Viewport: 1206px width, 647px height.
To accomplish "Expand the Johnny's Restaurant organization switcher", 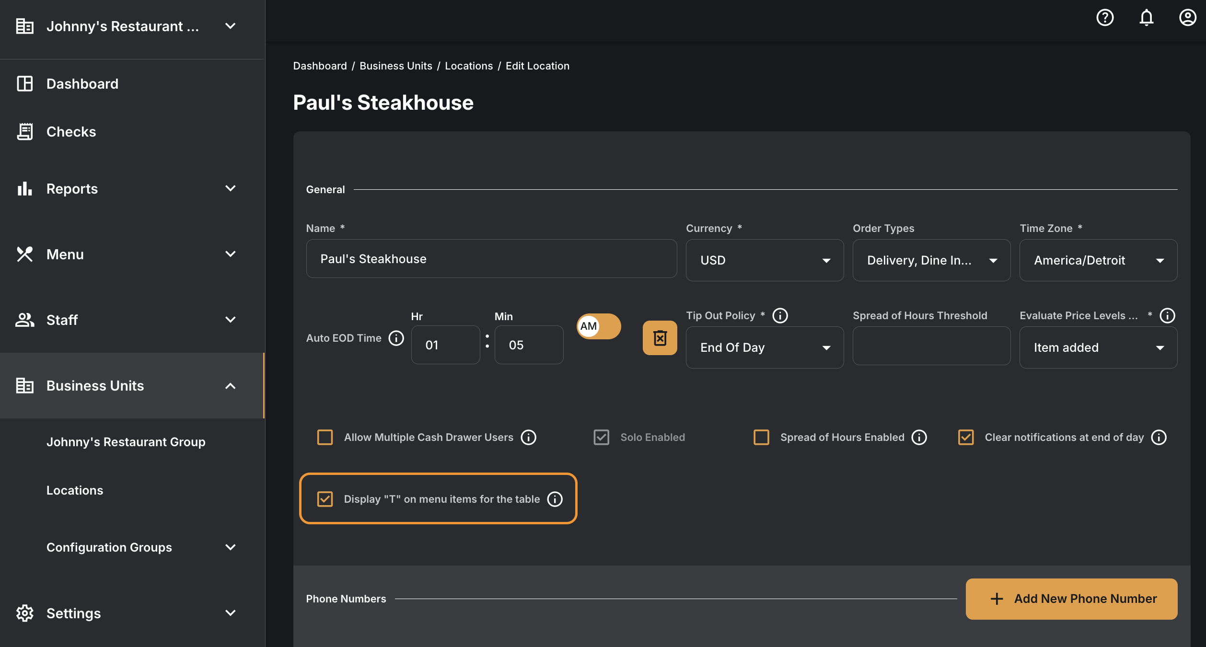I will [x=230, y=26].
